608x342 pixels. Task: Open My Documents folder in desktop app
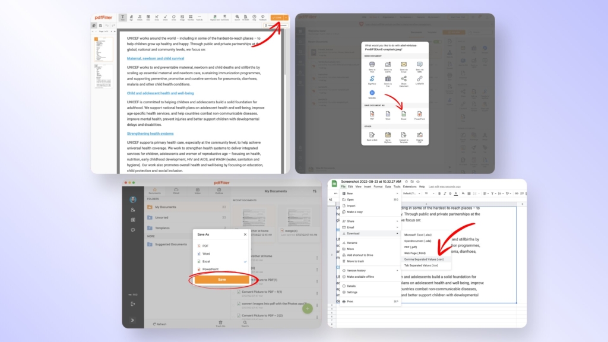click(187, 207)
